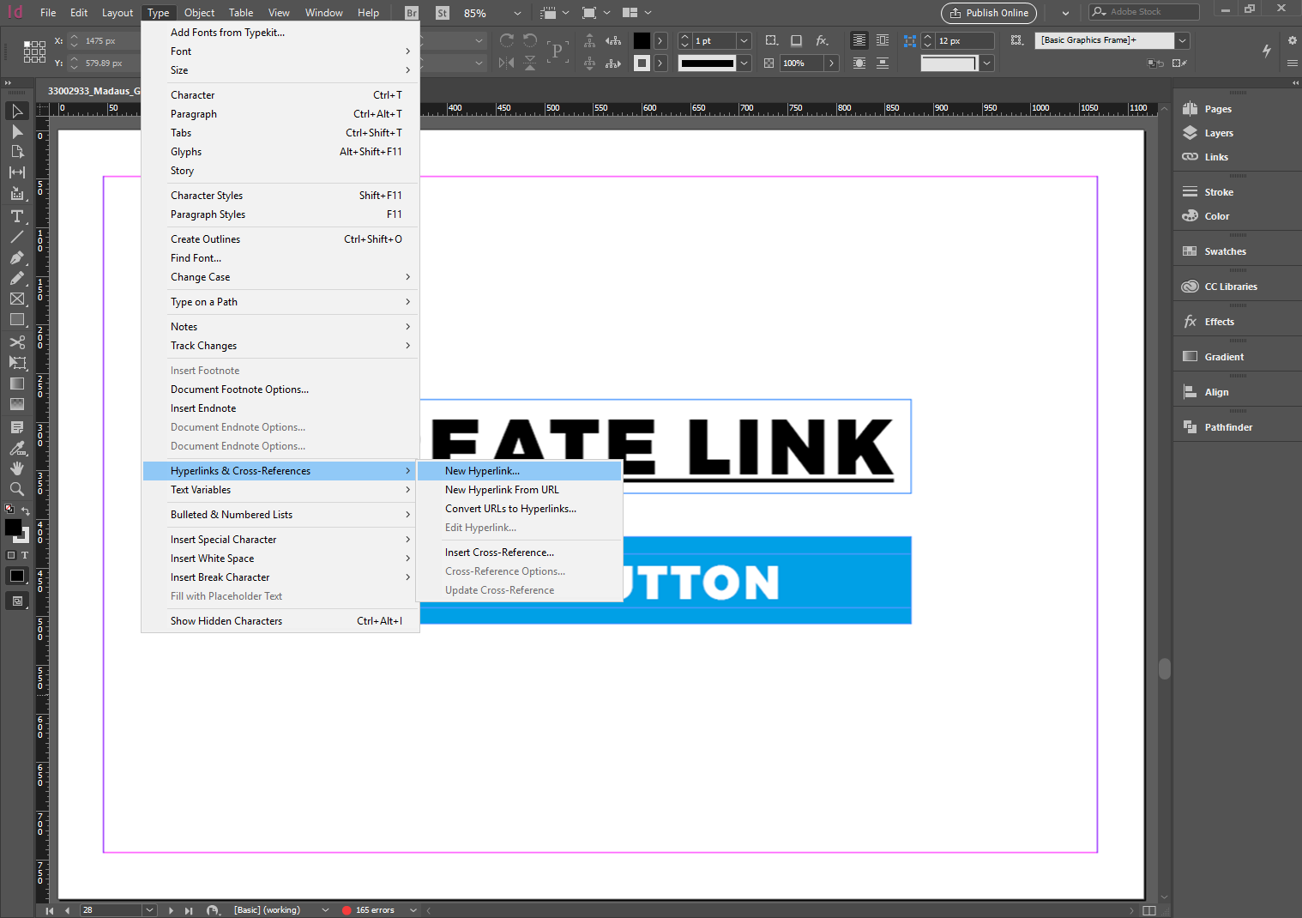
Task: Toggle Show Hidden Characters option
Action: point(226,621)
